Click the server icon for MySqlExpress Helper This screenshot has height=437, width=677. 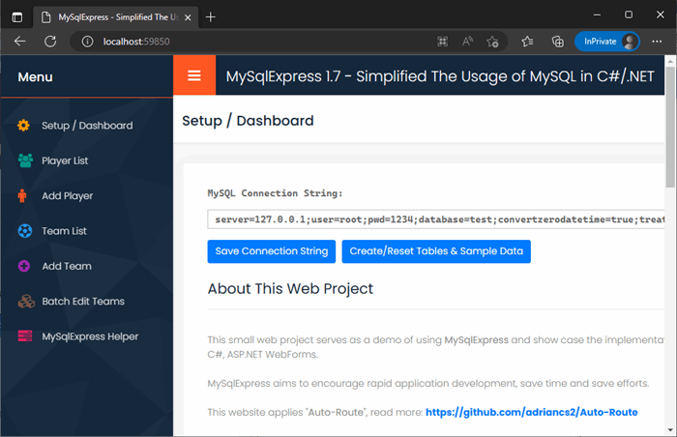(x=25, y=335)
